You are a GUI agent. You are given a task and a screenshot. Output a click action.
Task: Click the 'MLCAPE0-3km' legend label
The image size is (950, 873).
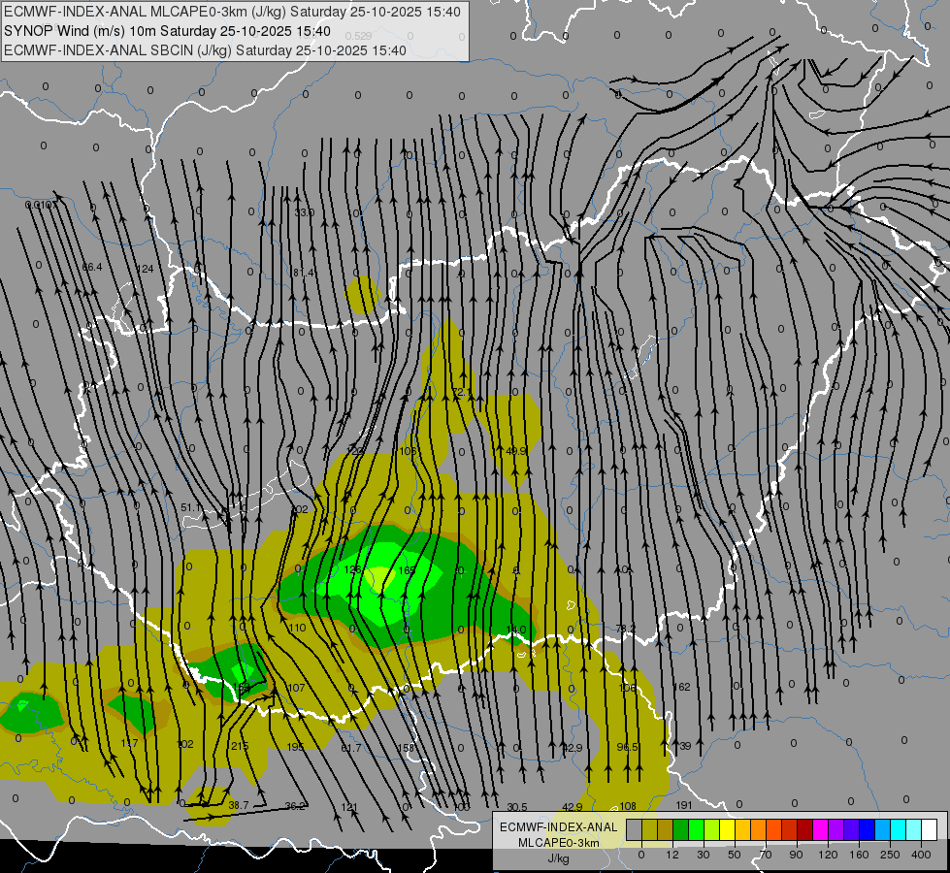(558, 843)
